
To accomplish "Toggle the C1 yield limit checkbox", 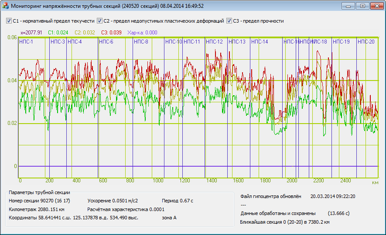I will (9, 21).
